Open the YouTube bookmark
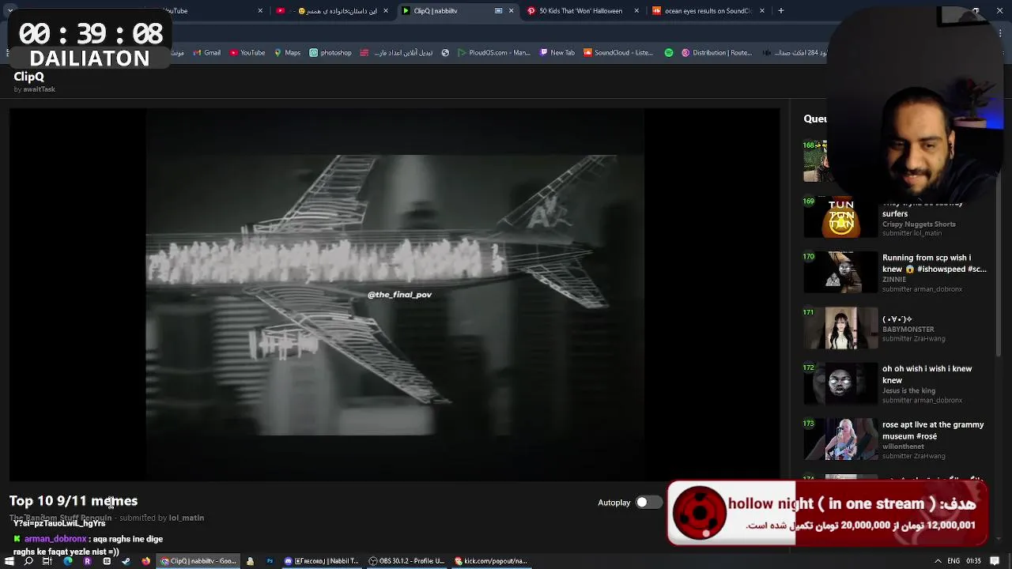This screenshot has width=1012, height=569. (x=247, y=53)
